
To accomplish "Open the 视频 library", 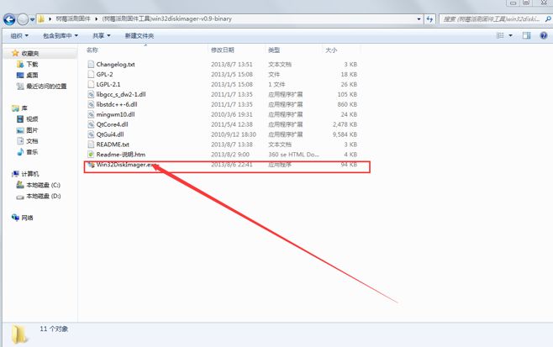I will coord(32,119).
